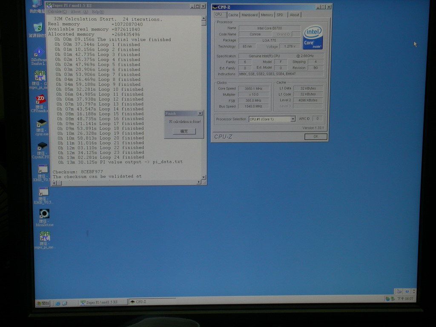
Task: Click the CPU-Z window title icon
Action: pyautogui.click(x=215, y=7)
